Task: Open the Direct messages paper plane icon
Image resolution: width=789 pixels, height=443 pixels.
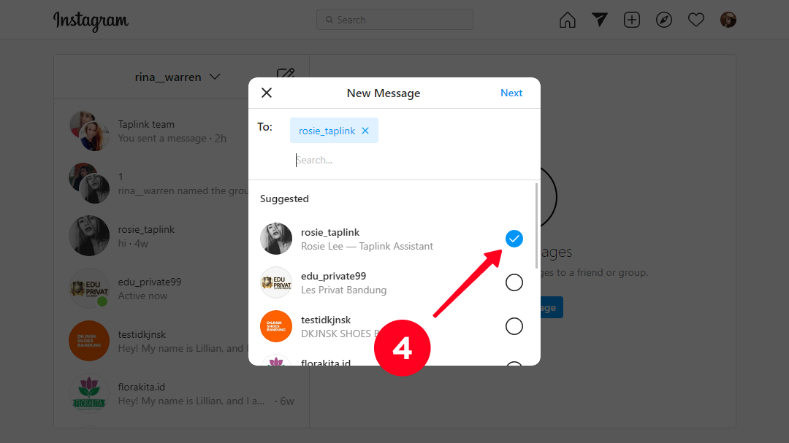Action: [x=599, y=20]
